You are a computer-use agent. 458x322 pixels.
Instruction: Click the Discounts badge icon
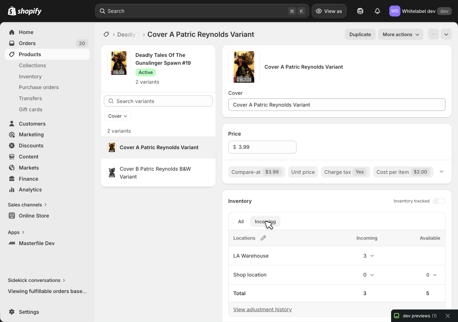[12, 146]
